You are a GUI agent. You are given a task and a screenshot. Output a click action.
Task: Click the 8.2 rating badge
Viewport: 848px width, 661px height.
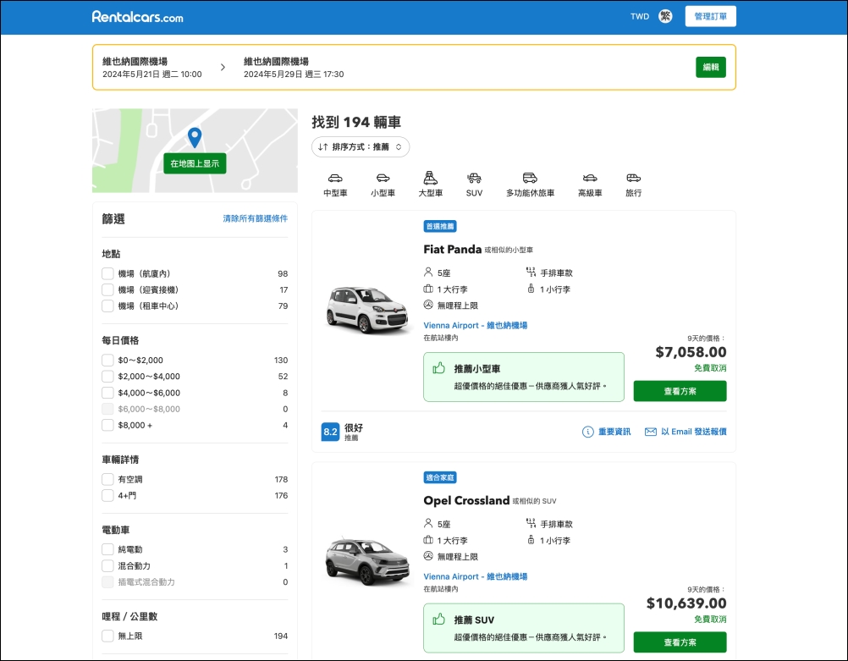tap(330, 432)
